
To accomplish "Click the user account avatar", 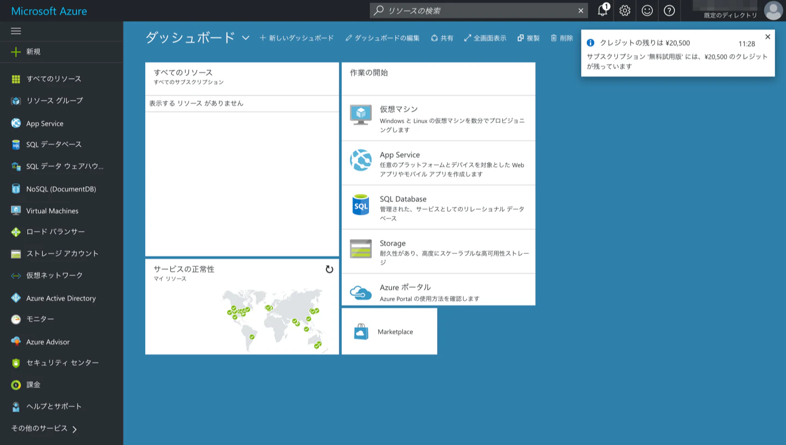I will (x=773, y=10).
